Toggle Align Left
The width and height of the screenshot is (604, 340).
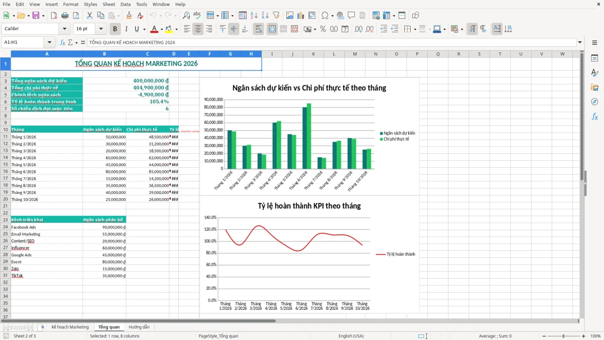tap(187, 29)
